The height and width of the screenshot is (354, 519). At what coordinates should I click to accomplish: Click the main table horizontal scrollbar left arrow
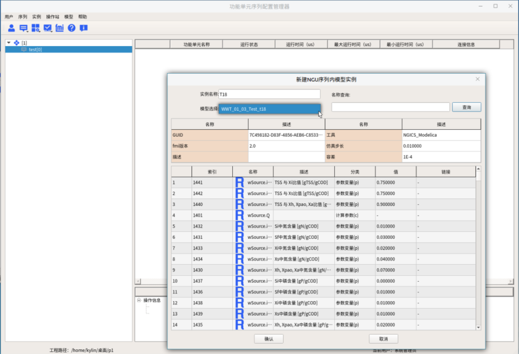138,282
